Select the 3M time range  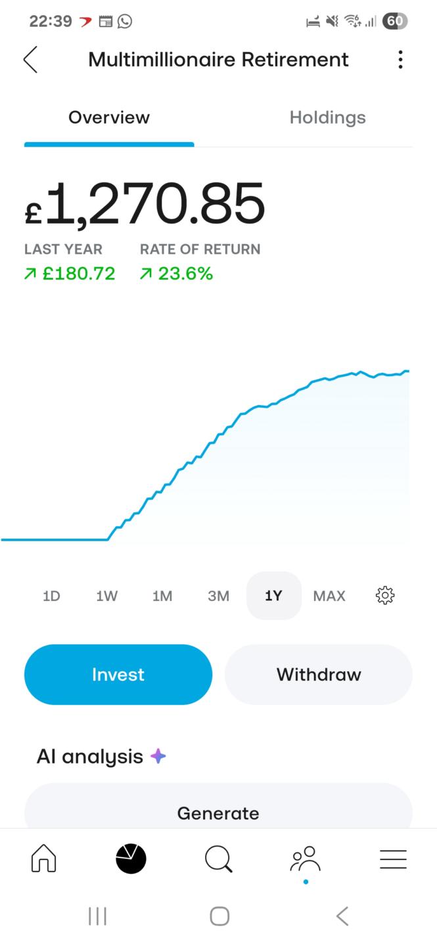click(x=218, y=596)
